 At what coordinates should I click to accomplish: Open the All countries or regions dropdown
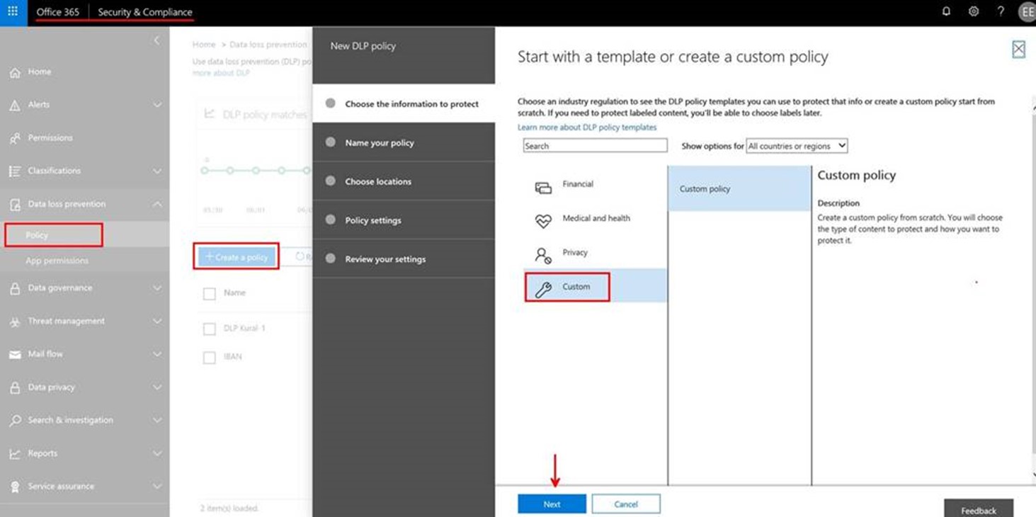tap(797, 146)
